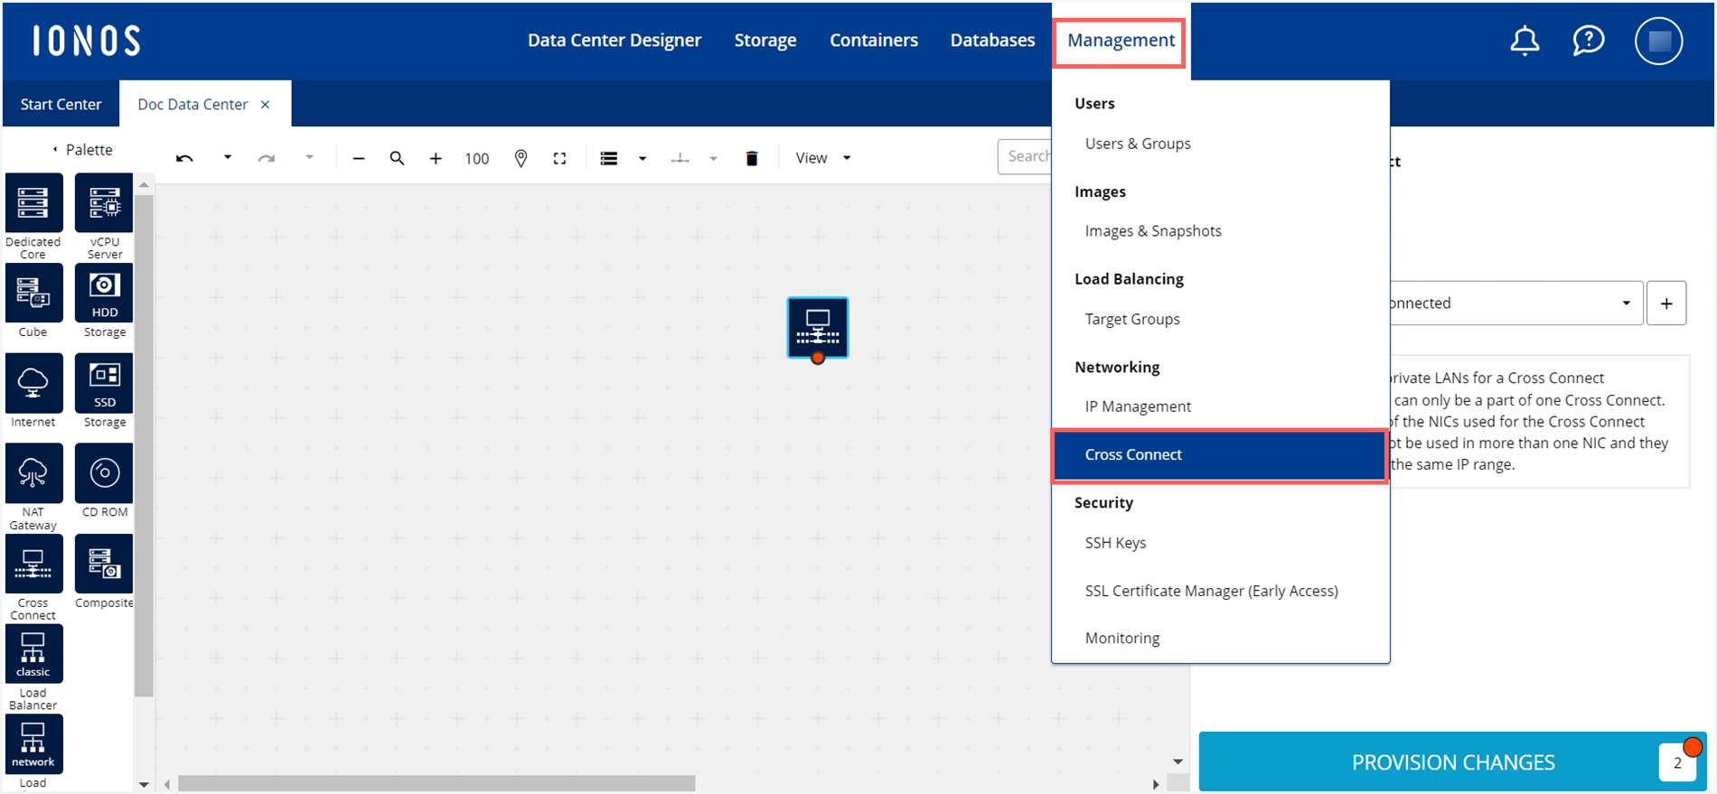Click the zoom in plus icon
1717x794 pixels.
pos(436,158)
